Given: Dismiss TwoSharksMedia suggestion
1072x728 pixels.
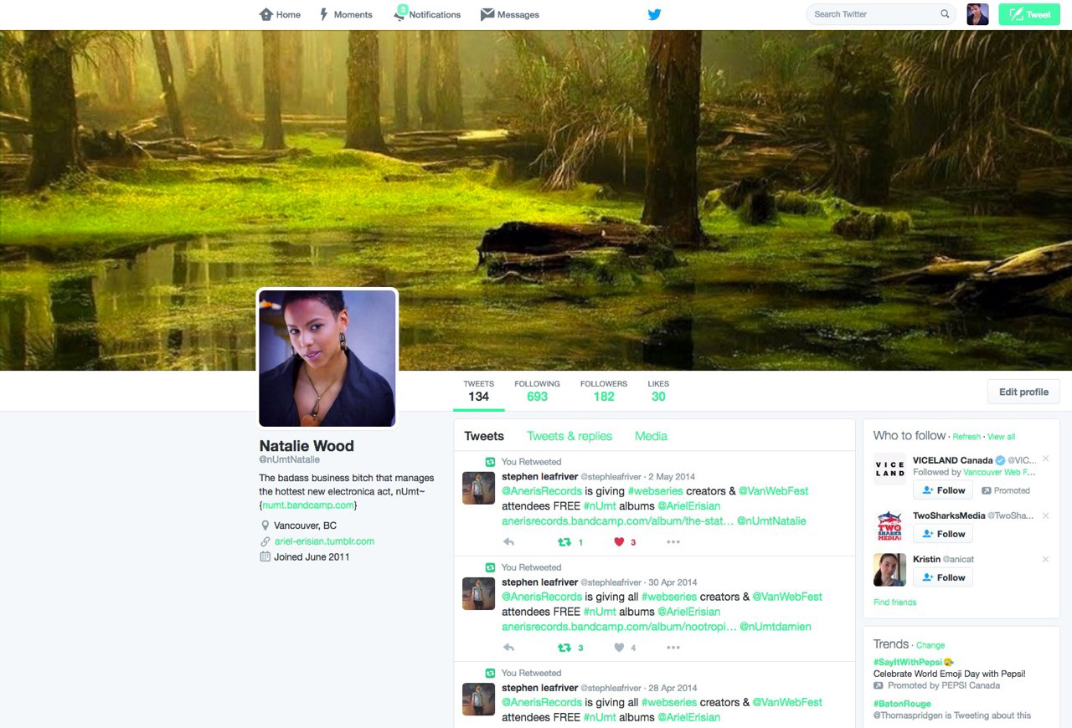Looking at the screenshot, I should (x=1045, y=515).
